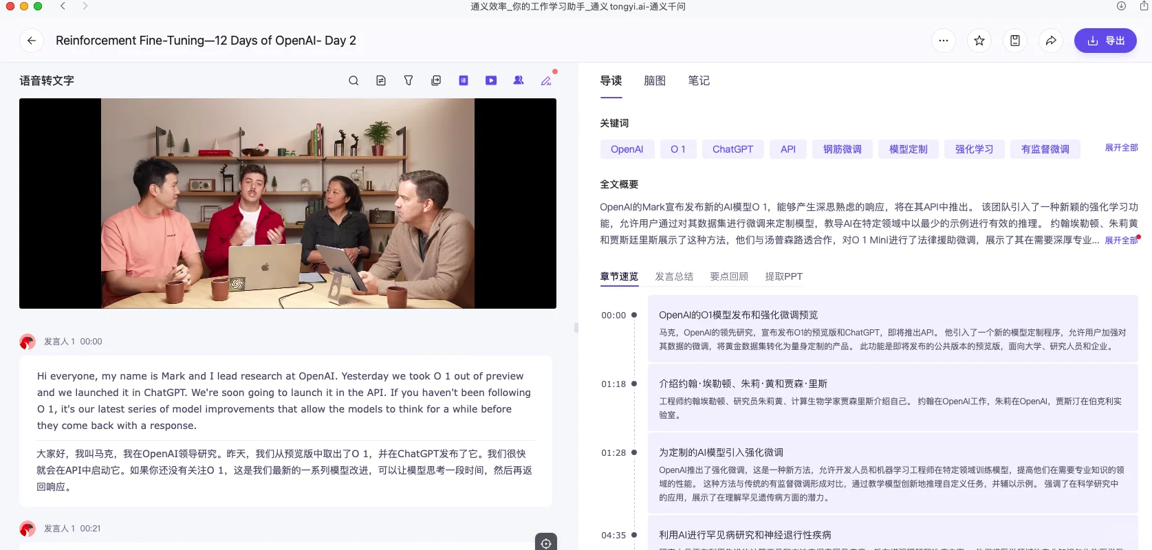Play the OpenAI Day 2 video
The width and height of the screenshot is (1152, 550).
(x=287, y=203)
